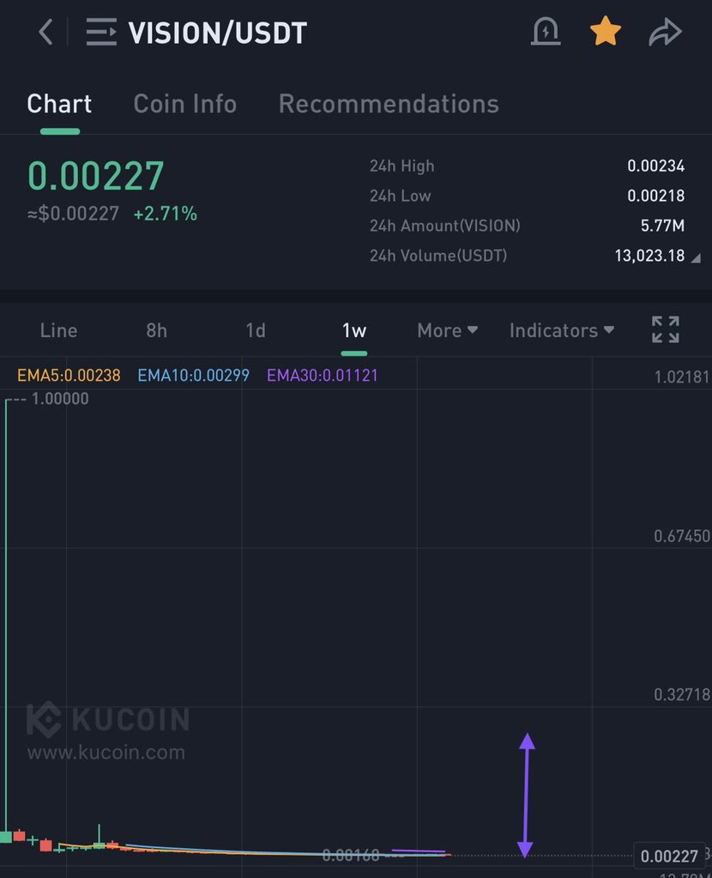
Task: Tap the back arrow
Action: 44,32
